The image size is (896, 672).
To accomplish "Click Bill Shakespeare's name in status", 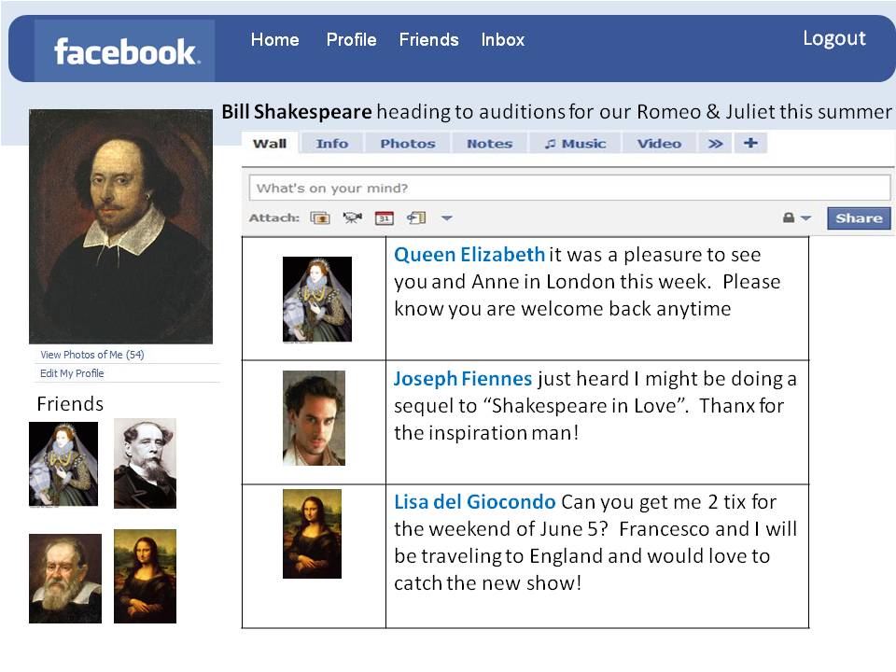I will (297, 111).
